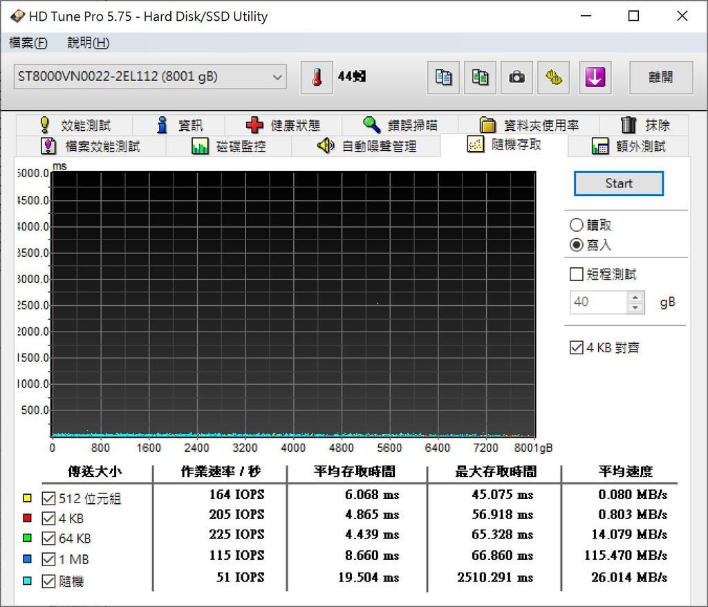Viewport: 708px width, 607px height.
Task: Click the 離開 exit button
Action: pos(661,78)
